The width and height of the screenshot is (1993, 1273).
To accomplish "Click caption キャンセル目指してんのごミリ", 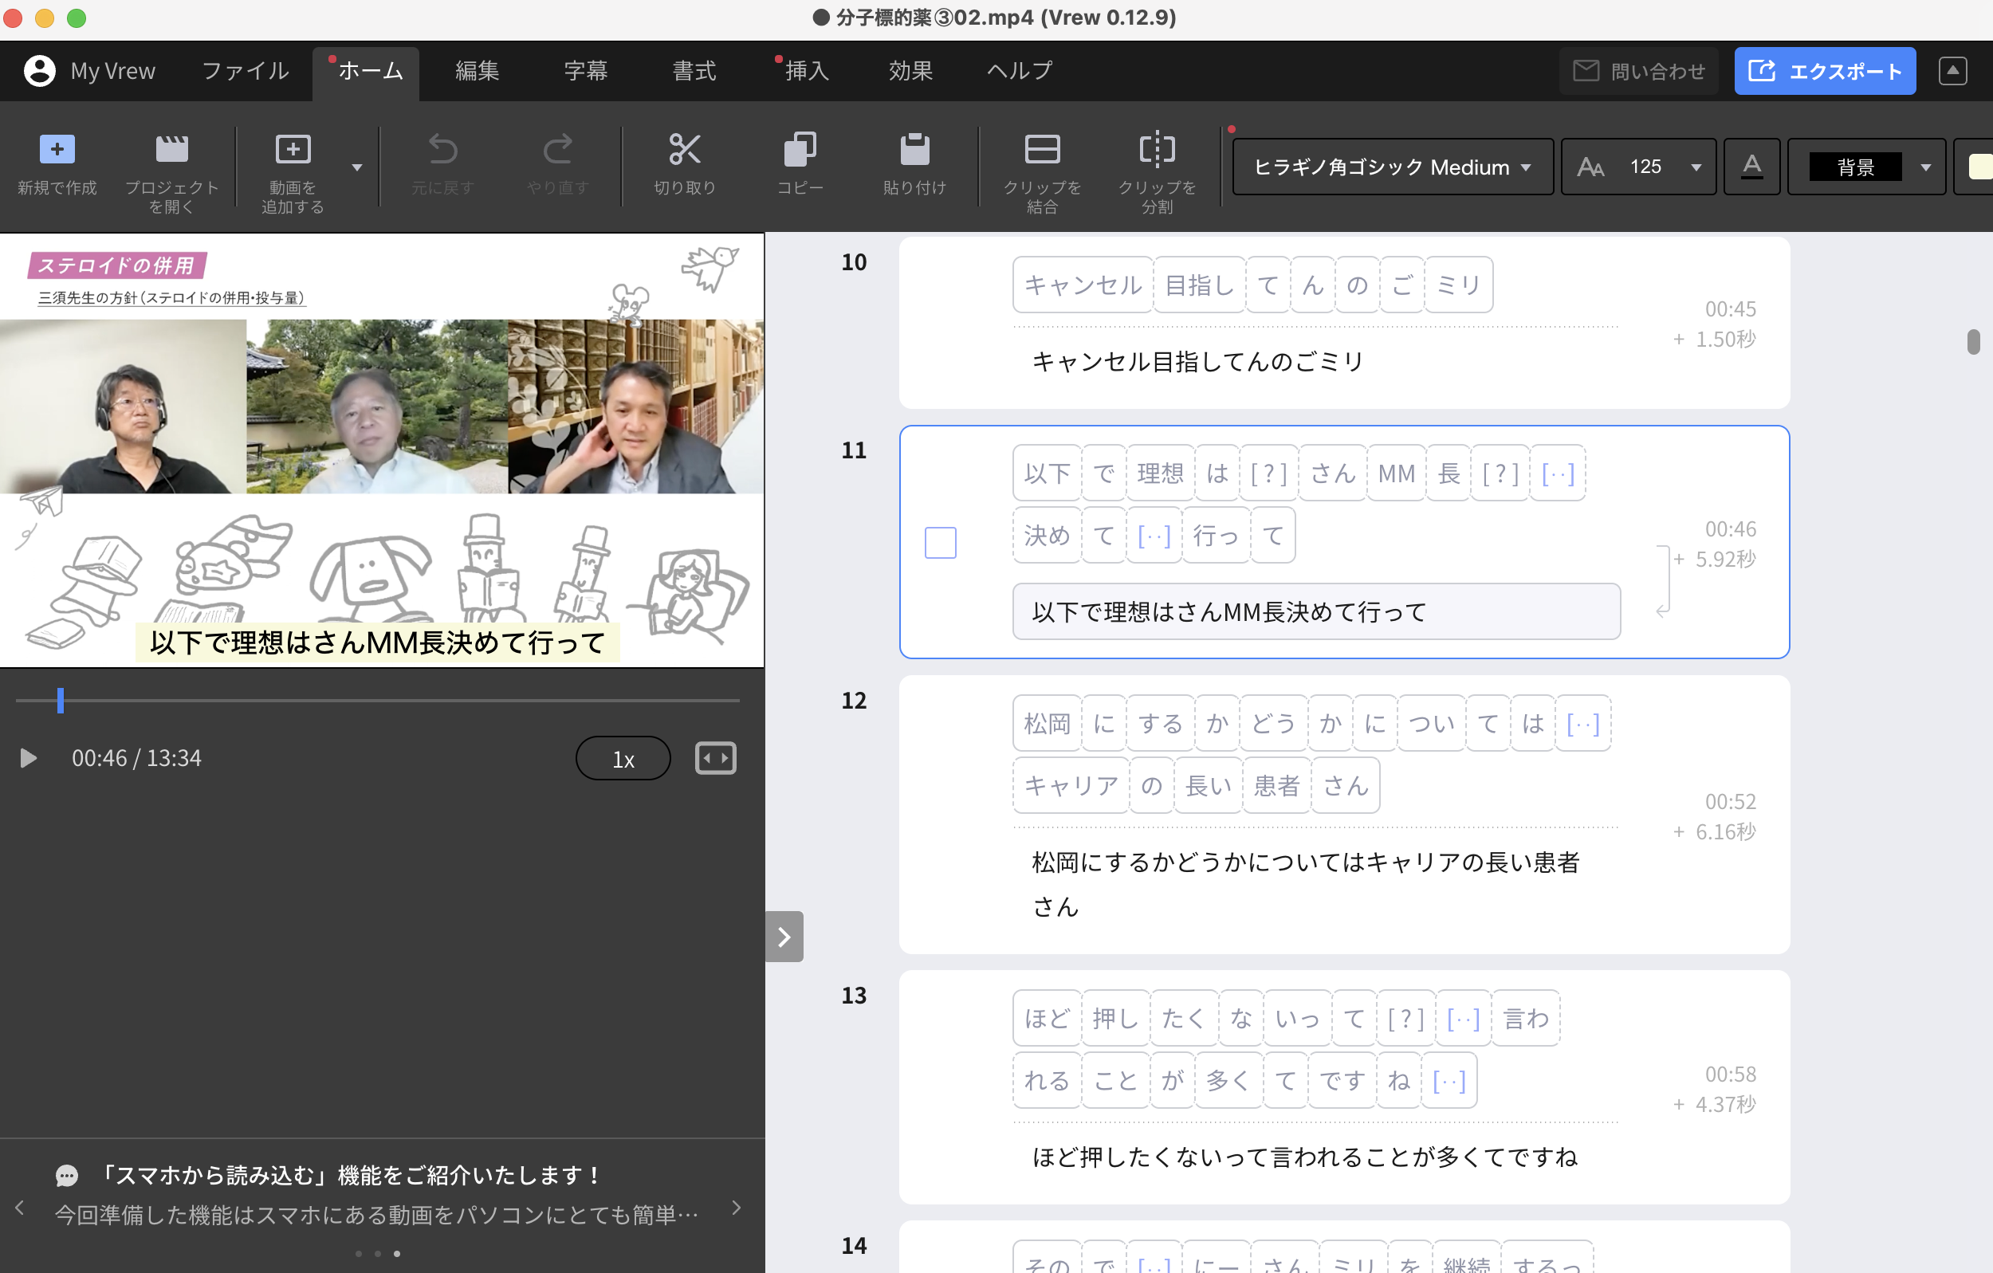I will tap(1197, 362).
